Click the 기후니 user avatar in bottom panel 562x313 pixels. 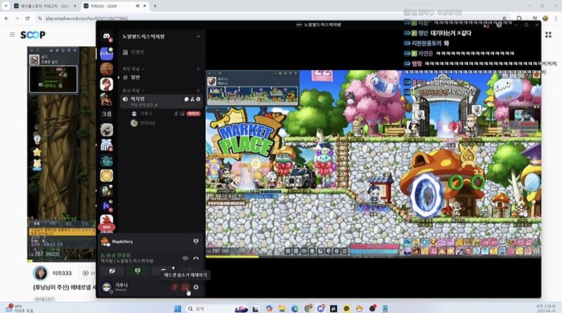point(107,287)
